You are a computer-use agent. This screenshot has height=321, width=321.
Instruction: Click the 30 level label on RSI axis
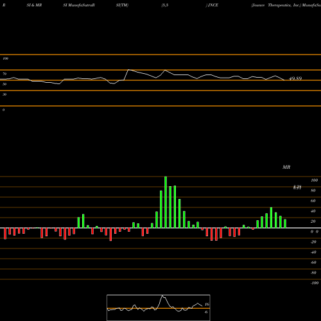click(4, 94)
